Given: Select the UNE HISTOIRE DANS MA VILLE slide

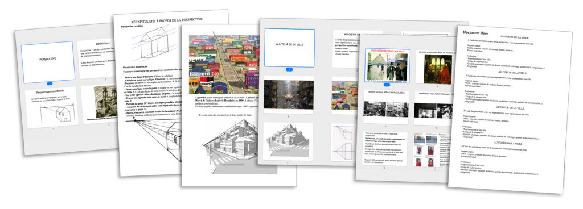Looking at the screenshot, I should [387, 66].
